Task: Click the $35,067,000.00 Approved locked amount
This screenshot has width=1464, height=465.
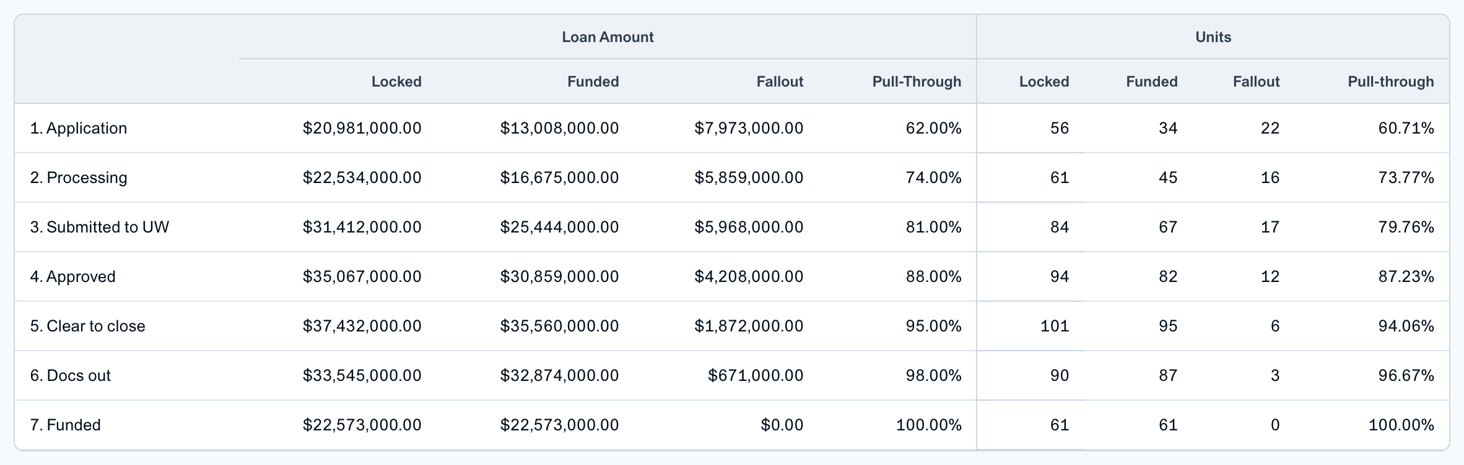Action: pyautogui.click(x=362, y=276)
